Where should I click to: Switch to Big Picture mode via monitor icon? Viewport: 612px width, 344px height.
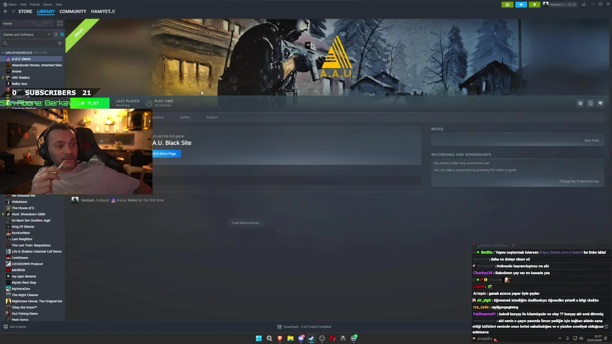[583, 4]
